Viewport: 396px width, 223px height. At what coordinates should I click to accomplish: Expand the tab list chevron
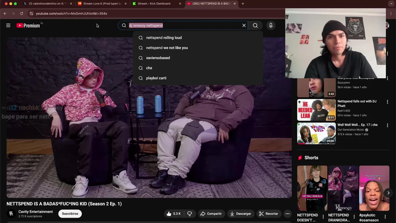391,4
